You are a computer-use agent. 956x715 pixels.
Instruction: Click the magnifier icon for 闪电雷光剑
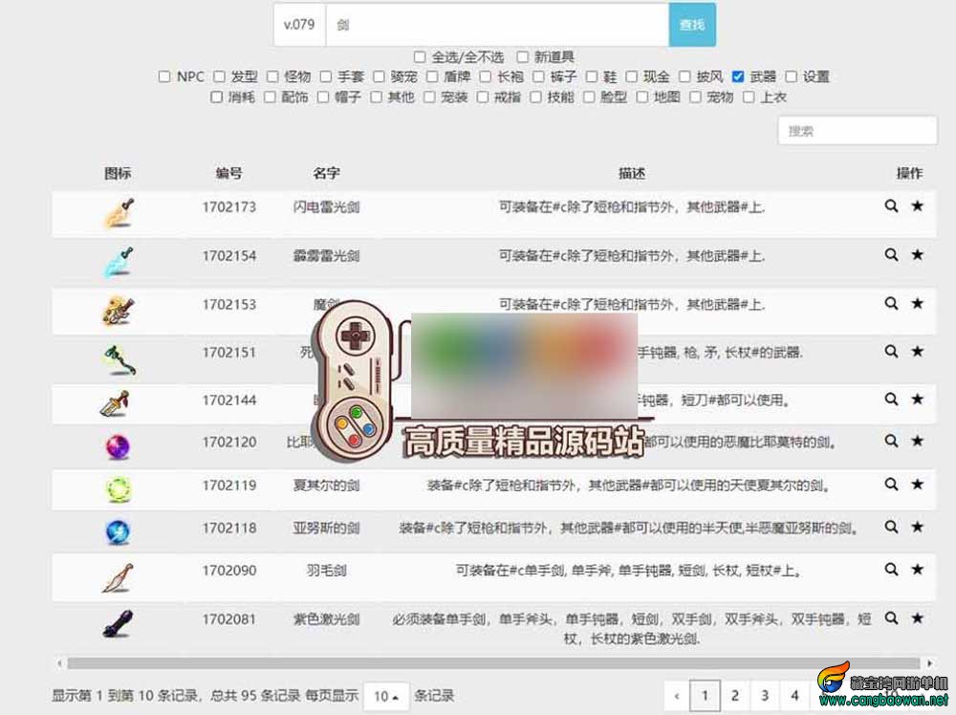(891, 206)
